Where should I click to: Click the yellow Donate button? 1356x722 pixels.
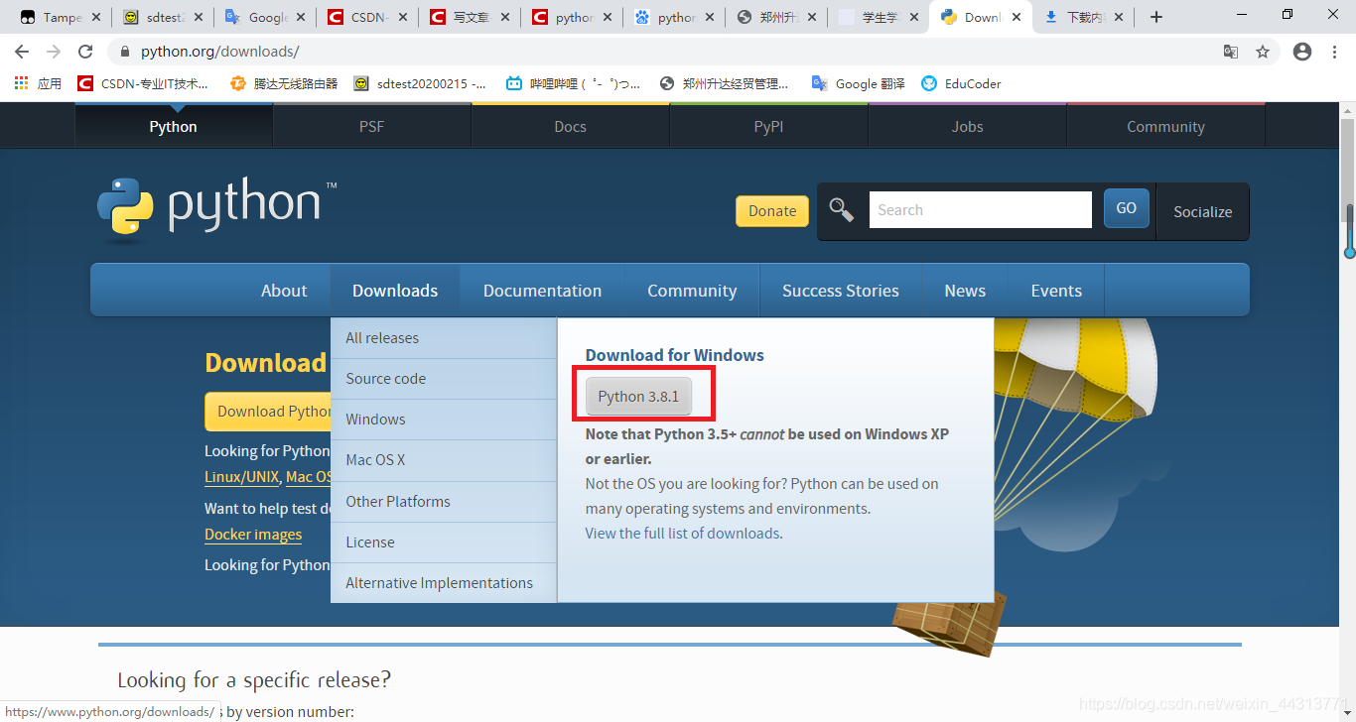coord(772,211)
